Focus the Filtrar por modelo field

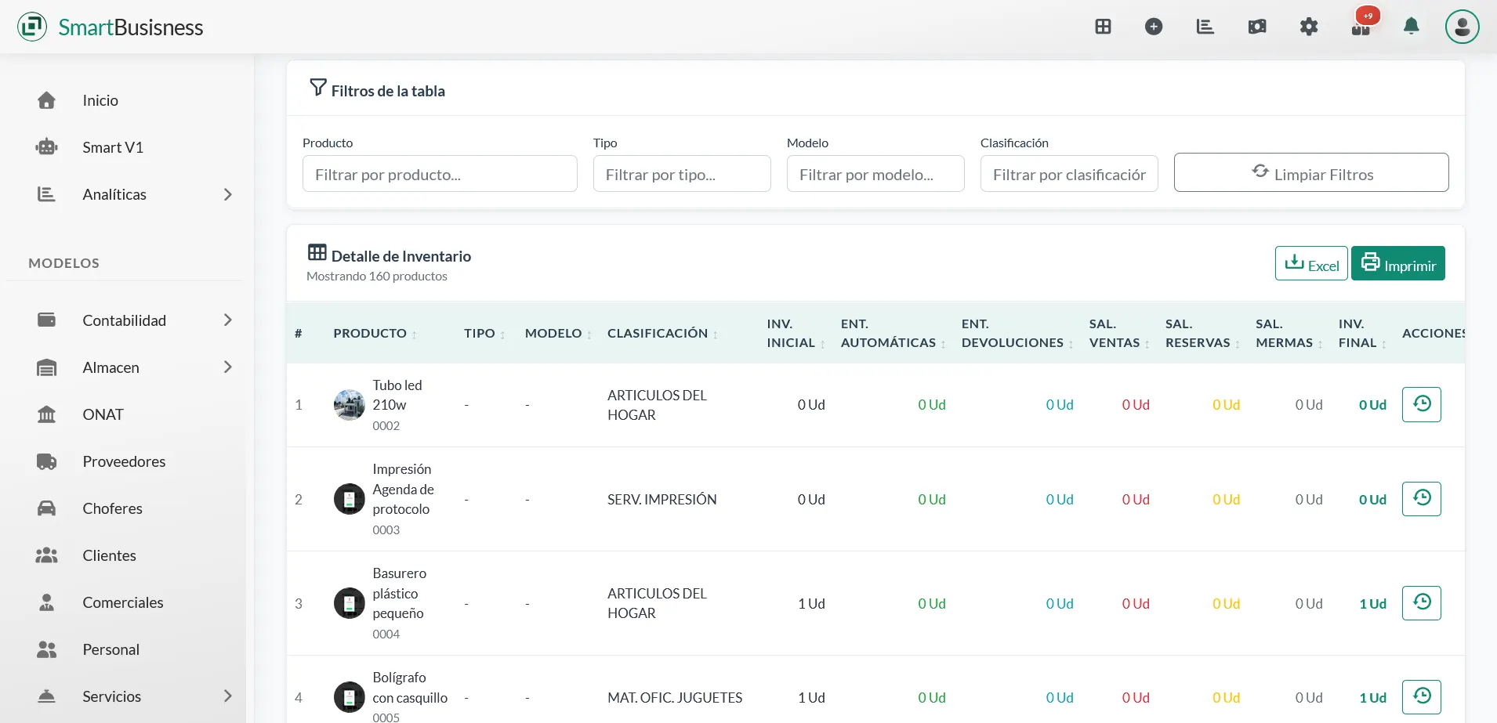point(875,173)
